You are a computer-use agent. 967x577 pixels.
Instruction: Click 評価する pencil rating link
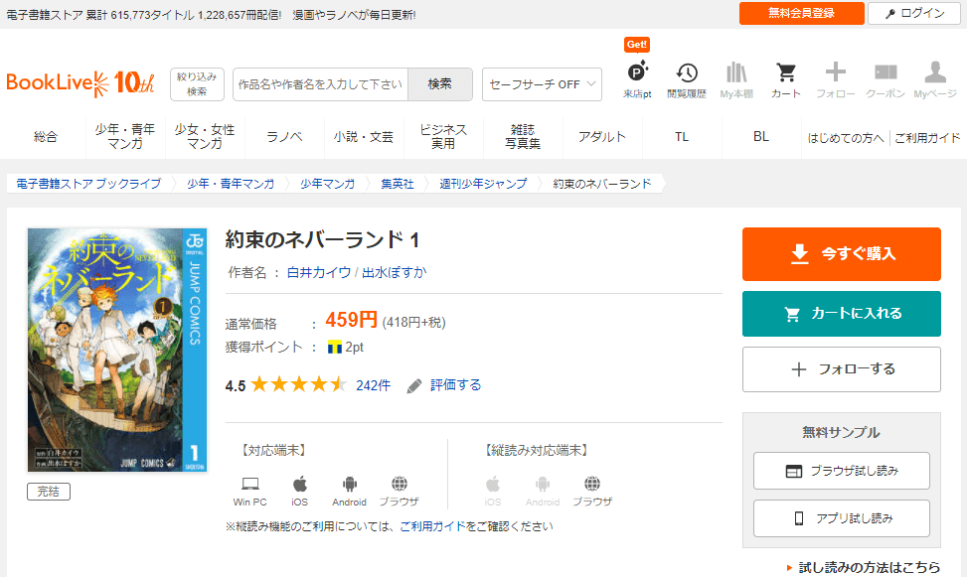[444, 385]
